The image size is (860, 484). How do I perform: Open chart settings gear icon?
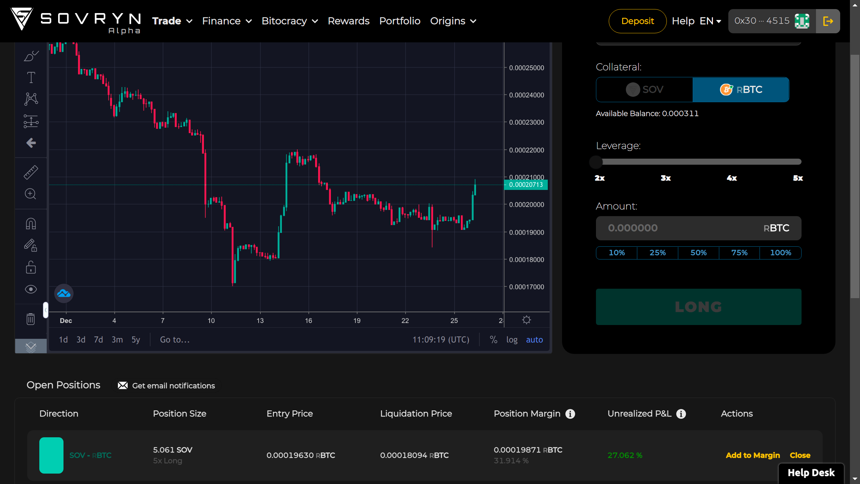(526, 320)
